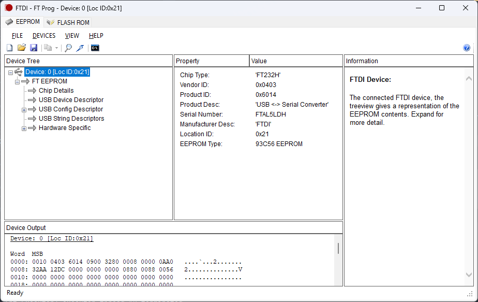478x302 pixels.
Task: Open the command line console icon
Action: click(95, 48)
